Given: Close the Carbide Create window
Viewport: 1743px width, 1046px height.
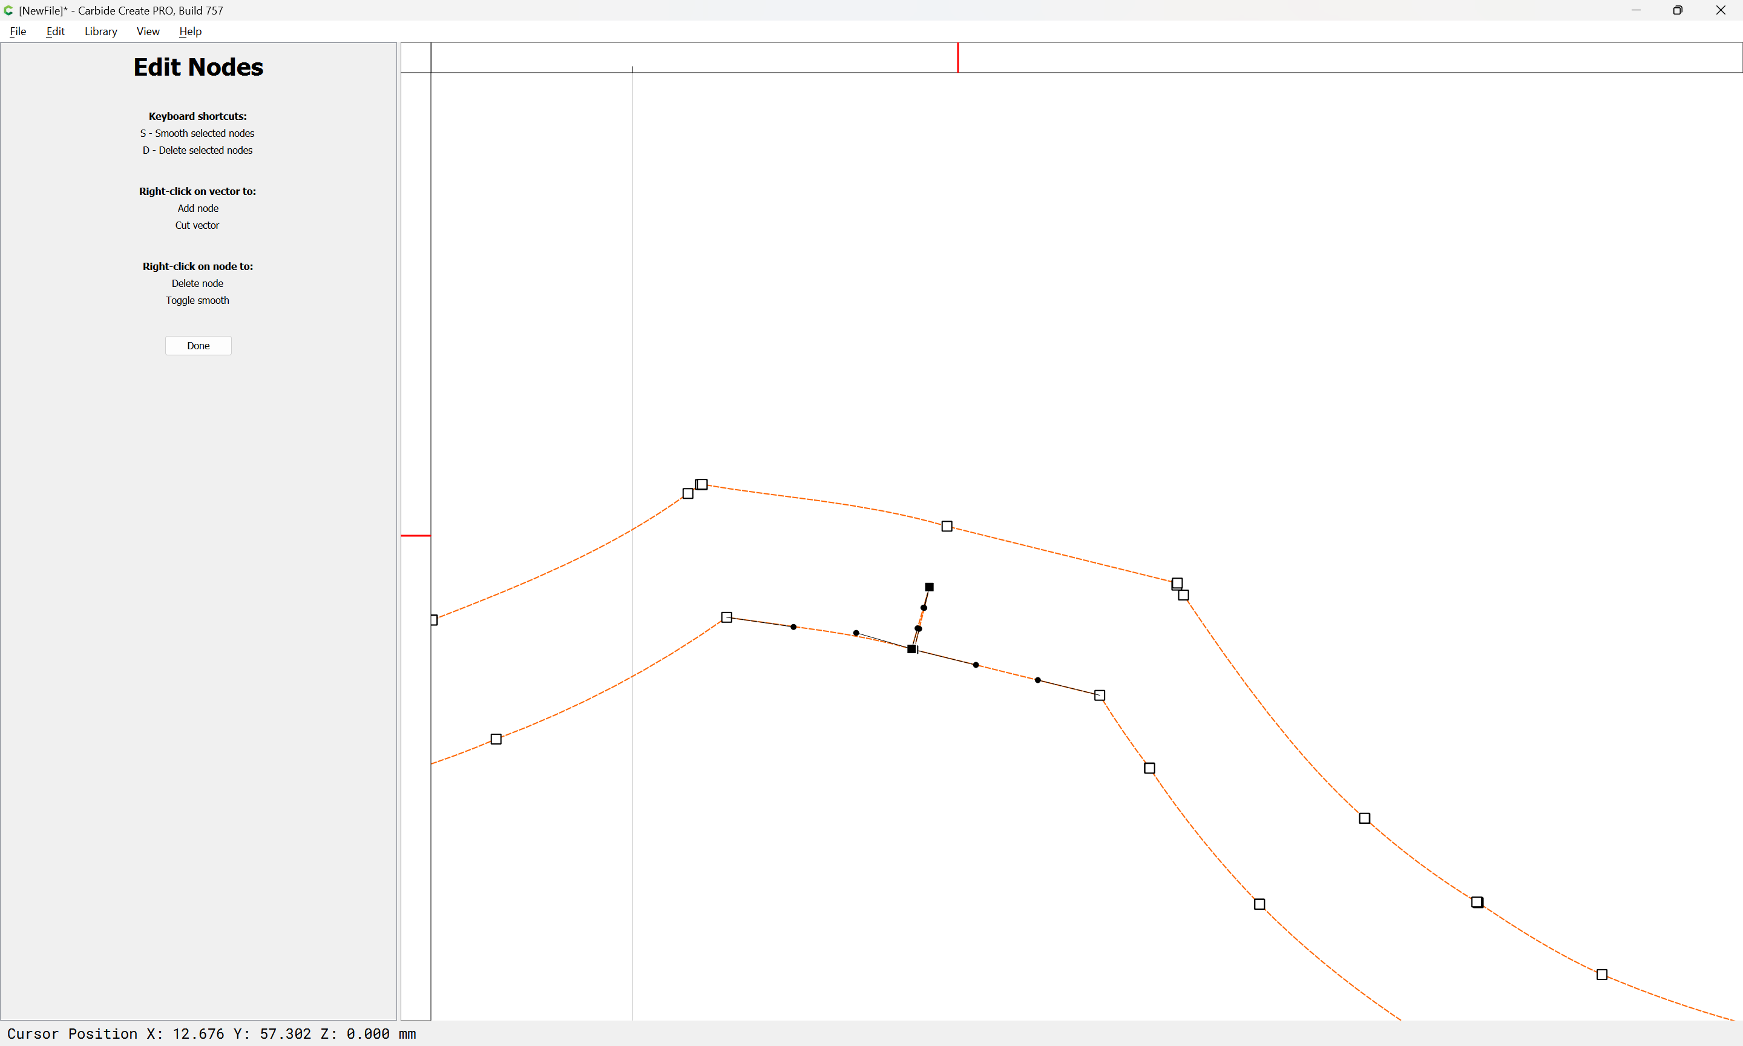Looking at the screenshot, I should coord(1721,10).
